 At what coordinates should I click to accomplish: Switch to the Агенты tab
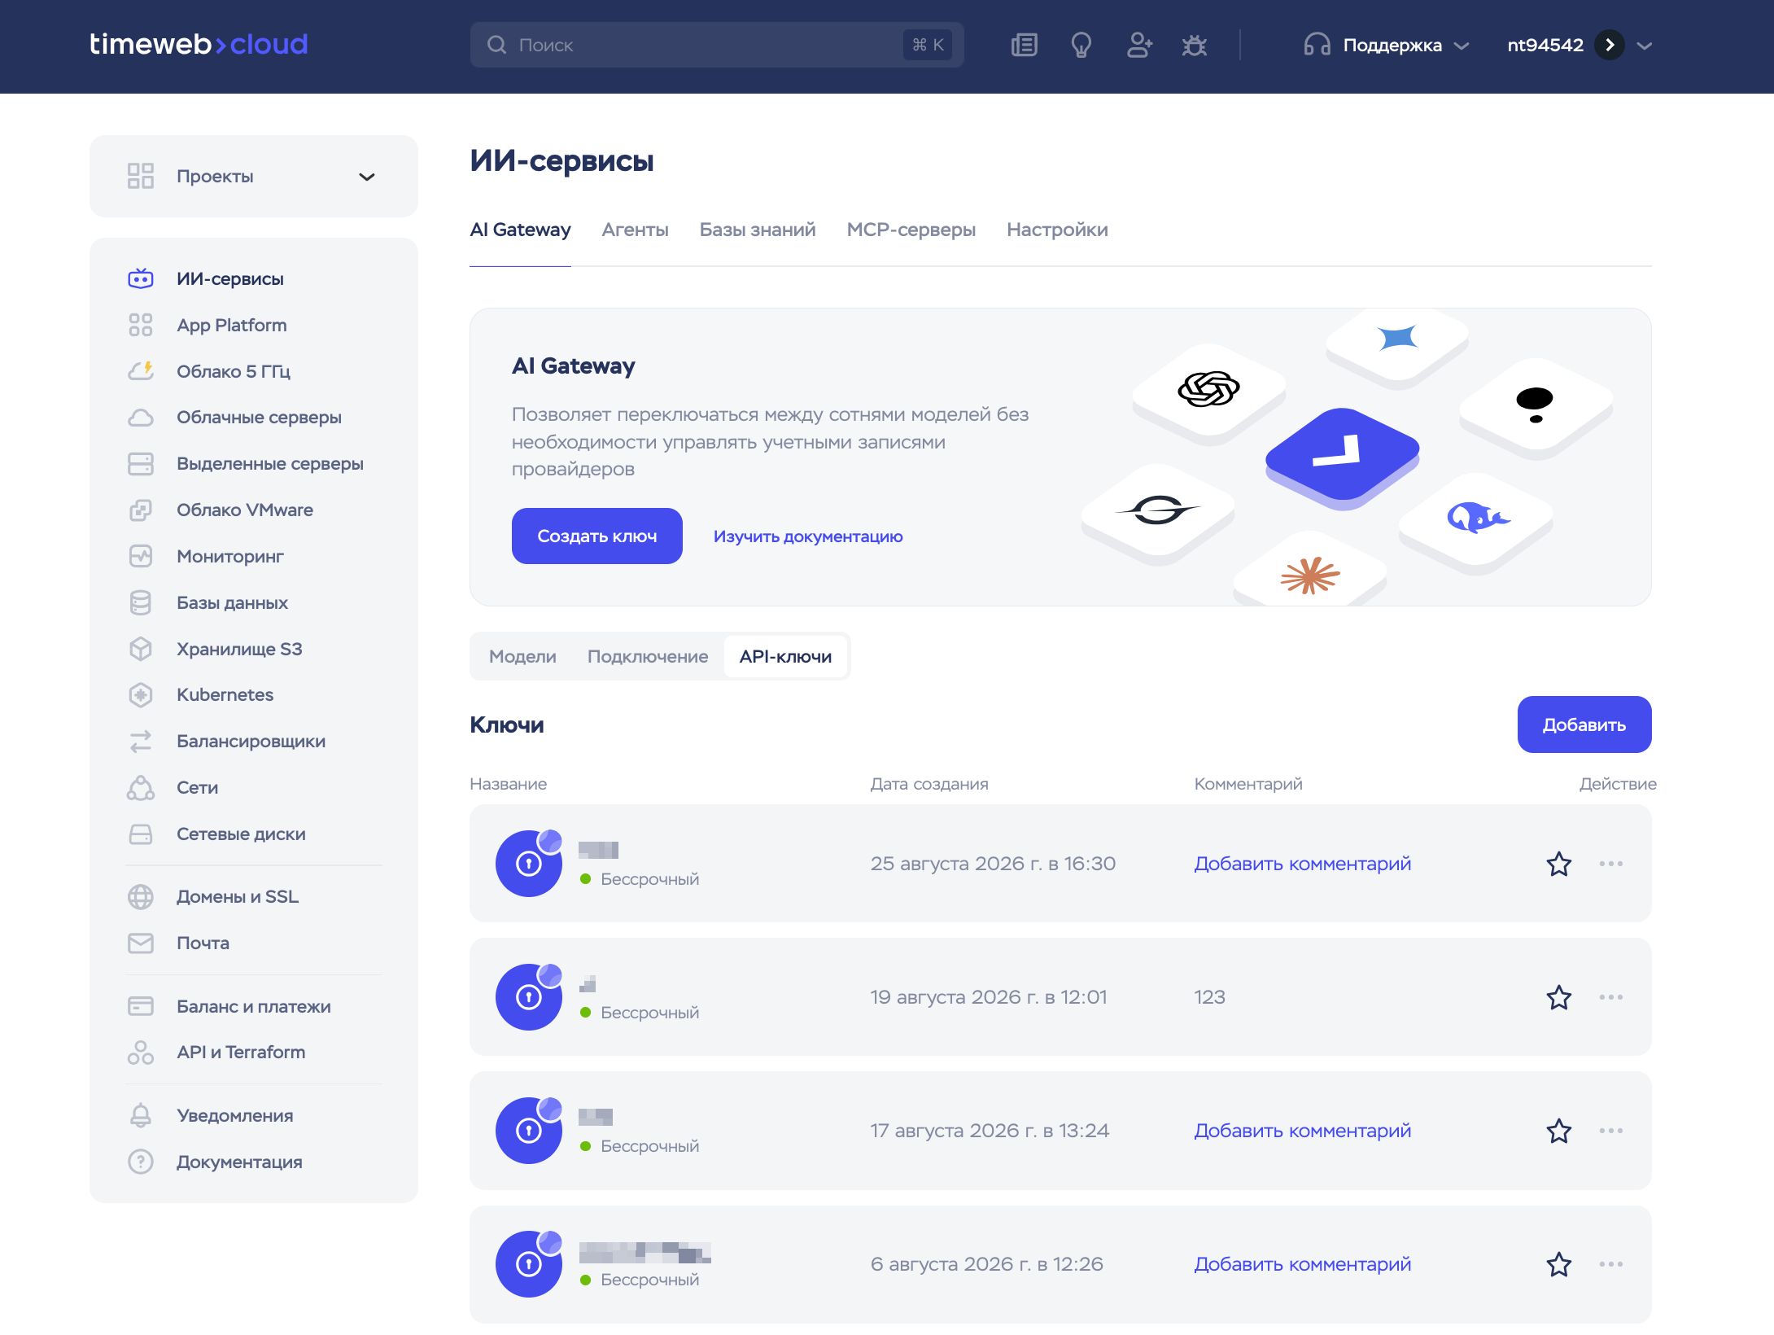click(x=636, y=230)
